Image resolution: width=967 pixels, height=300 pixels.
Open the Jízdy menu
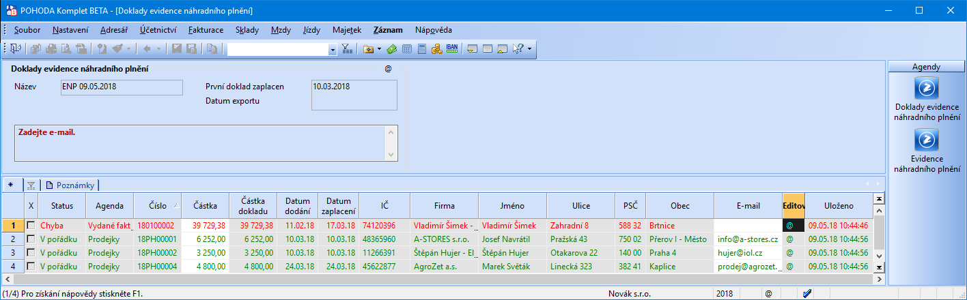pos(311,30)
